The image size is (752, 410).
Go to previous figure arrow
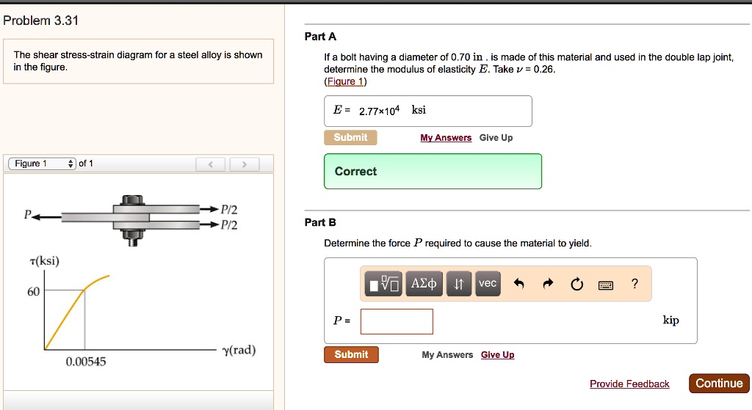click(210, 164)
